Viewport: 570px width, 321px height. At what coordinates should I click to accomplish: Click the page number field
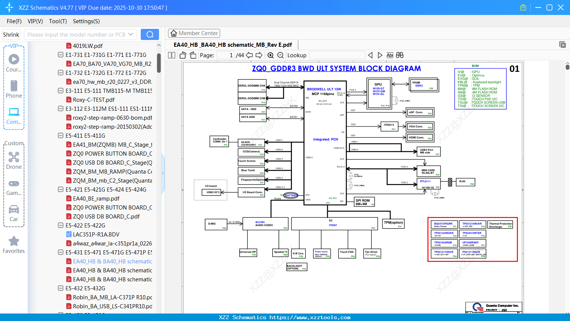(x=225, y=55)
